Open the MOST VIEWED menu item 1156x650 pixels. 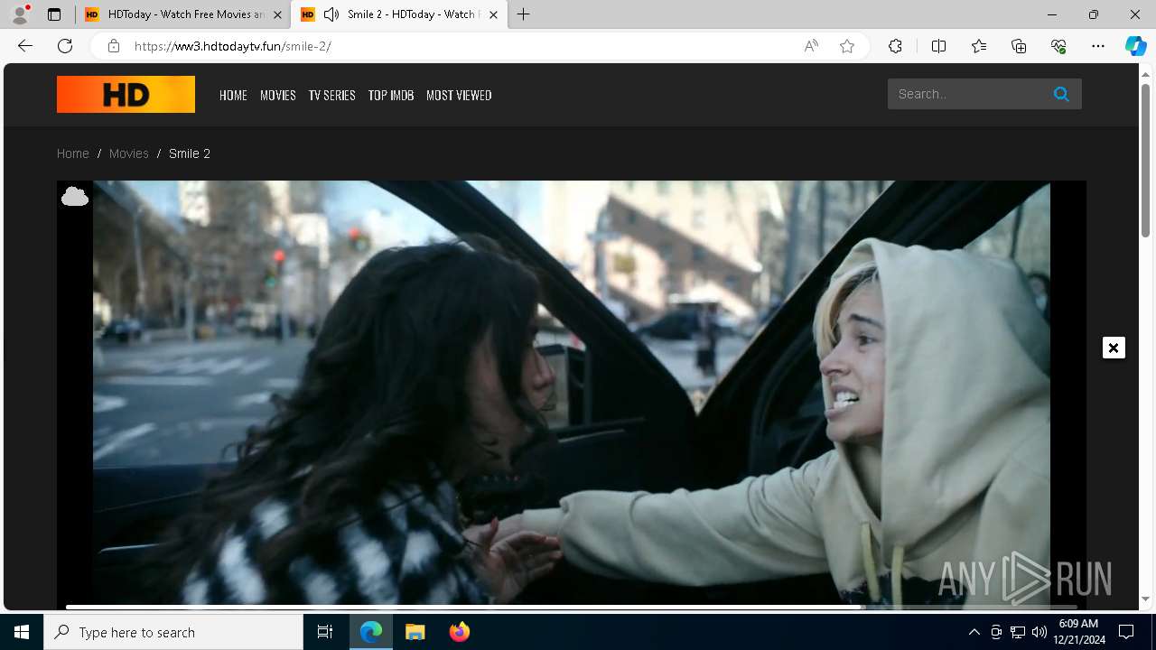[x=459, y=95]
